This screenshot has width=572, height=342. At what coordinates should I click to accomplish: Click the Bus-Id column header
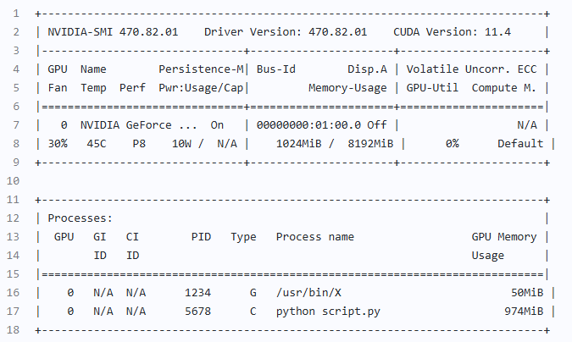(275, 69)
